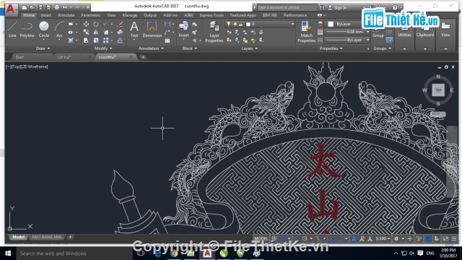Select the Copy tool in Modify
This screenshot has height=260, width=462.
click(x=86, y=32)
